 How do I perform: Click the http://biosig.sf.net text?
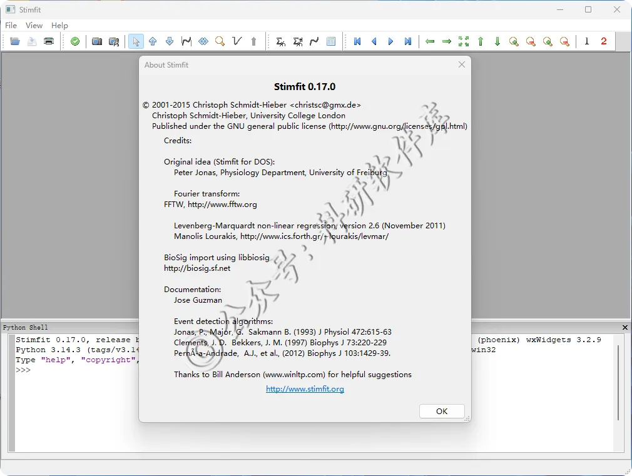click(197, 268)
